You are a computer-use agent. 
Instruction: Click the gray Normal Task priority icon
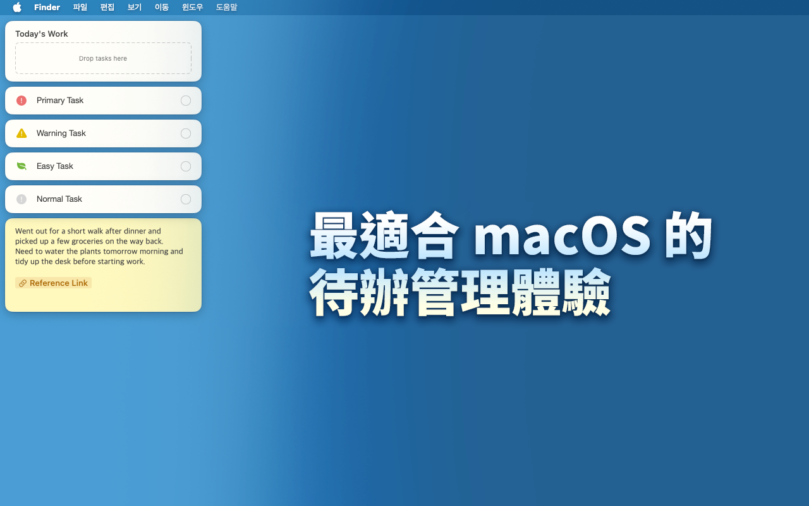[21, 199]
